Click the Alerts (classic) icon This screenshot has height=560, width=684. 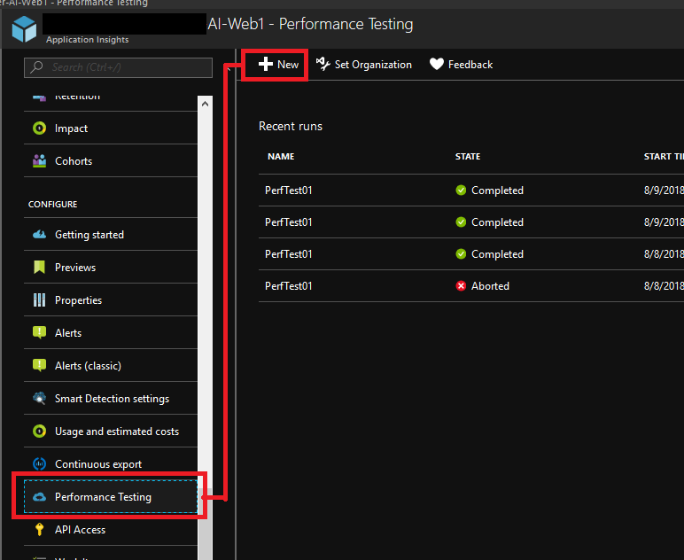(x=39, y=365)
